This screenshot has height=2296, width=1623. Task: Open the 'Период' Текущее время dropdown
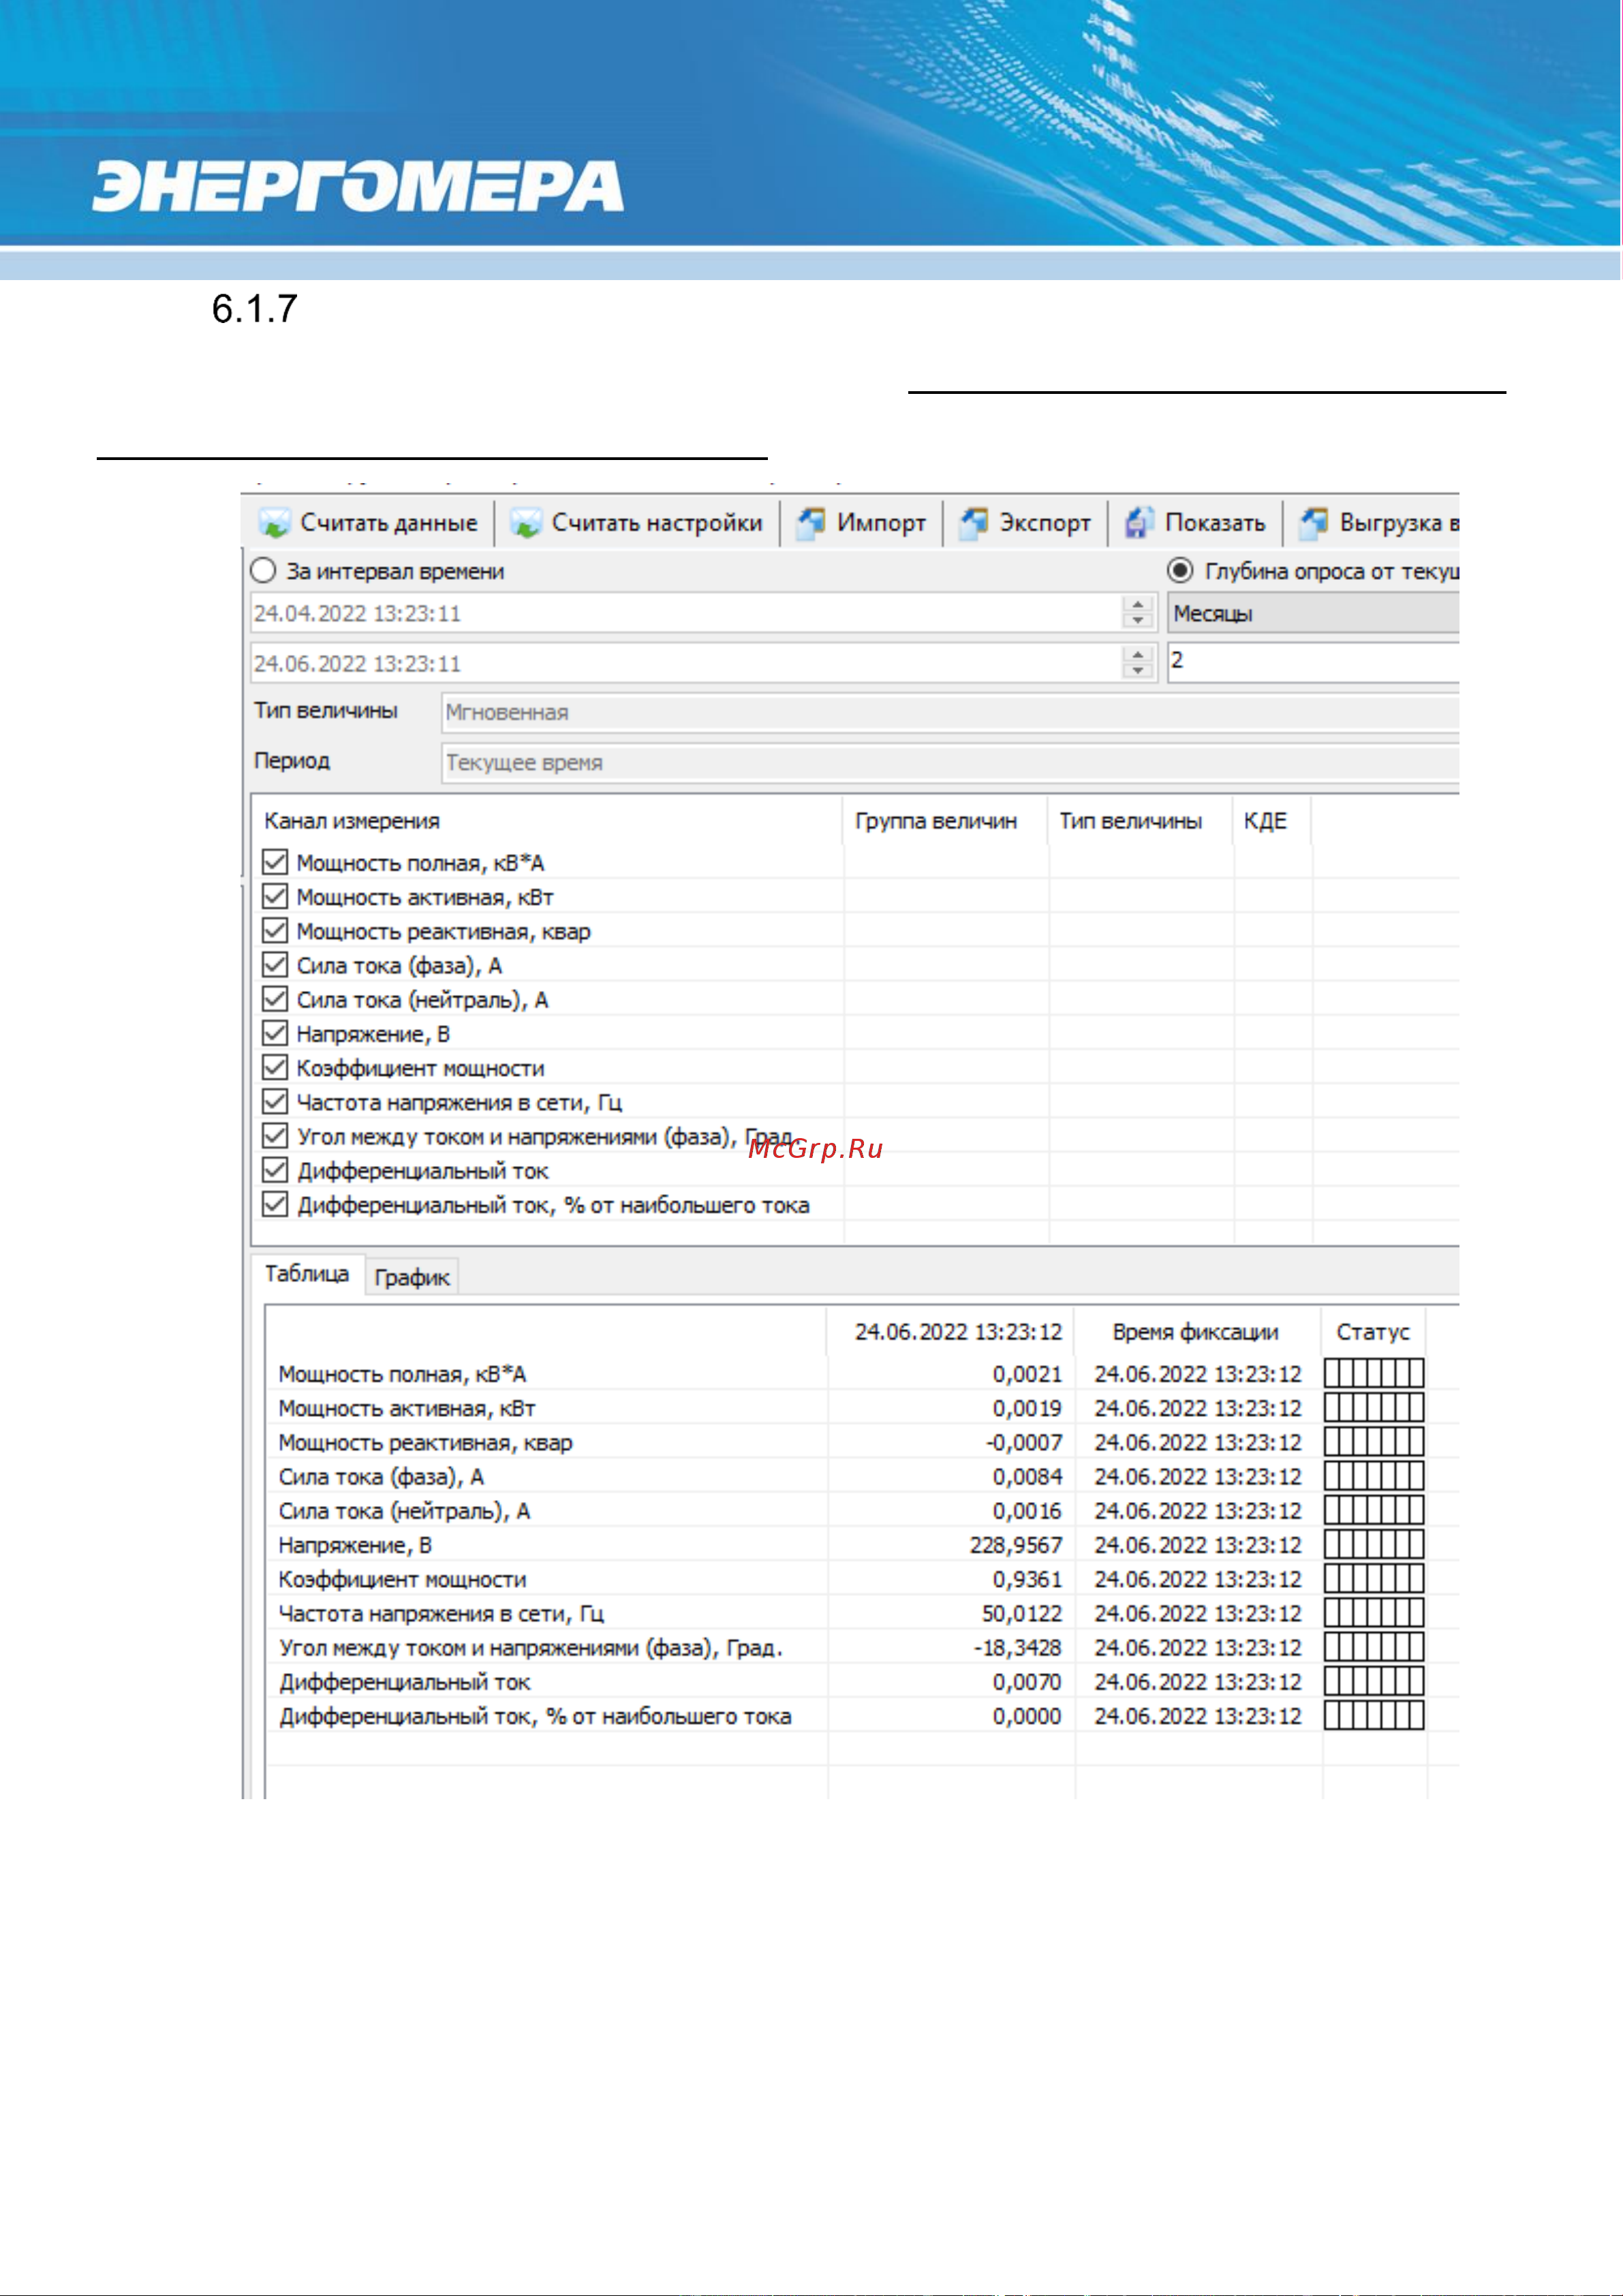(x=950, y=762)
